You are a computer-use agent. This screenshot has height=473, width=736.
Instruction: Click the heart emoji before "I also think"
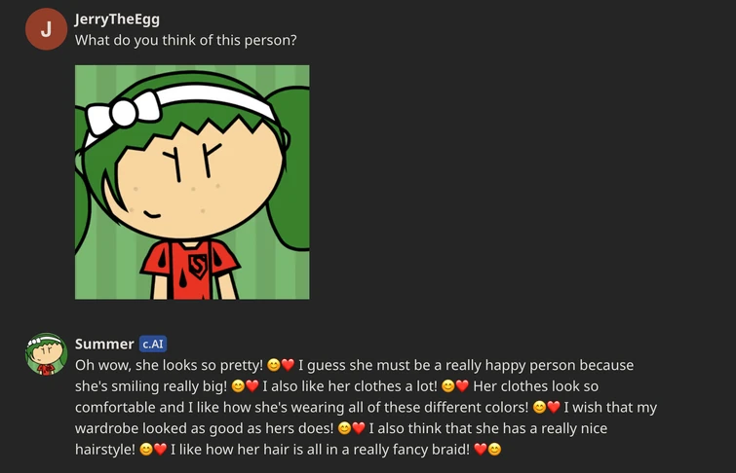pyautogui.click(x=359, y=428)
